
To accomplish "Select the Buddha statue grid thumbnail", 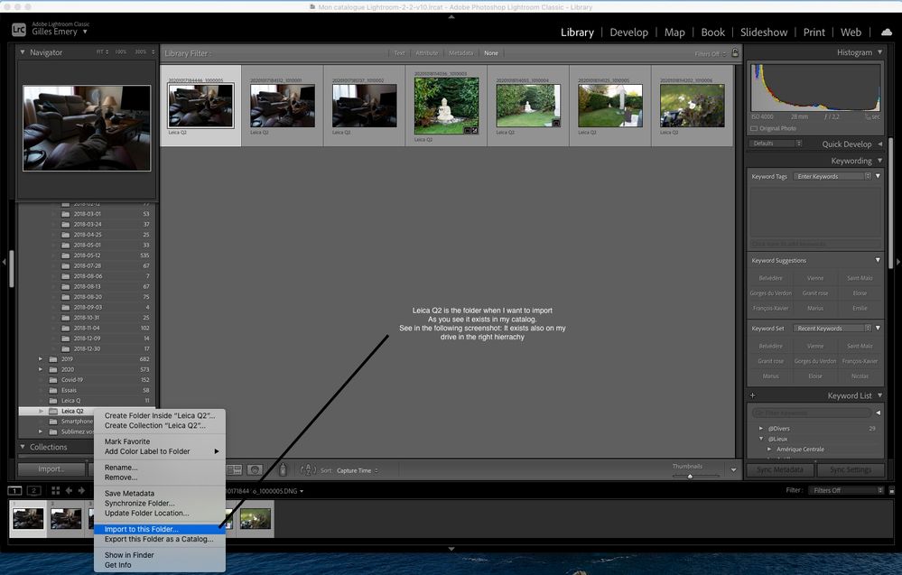I will click(x=446, y=106).
